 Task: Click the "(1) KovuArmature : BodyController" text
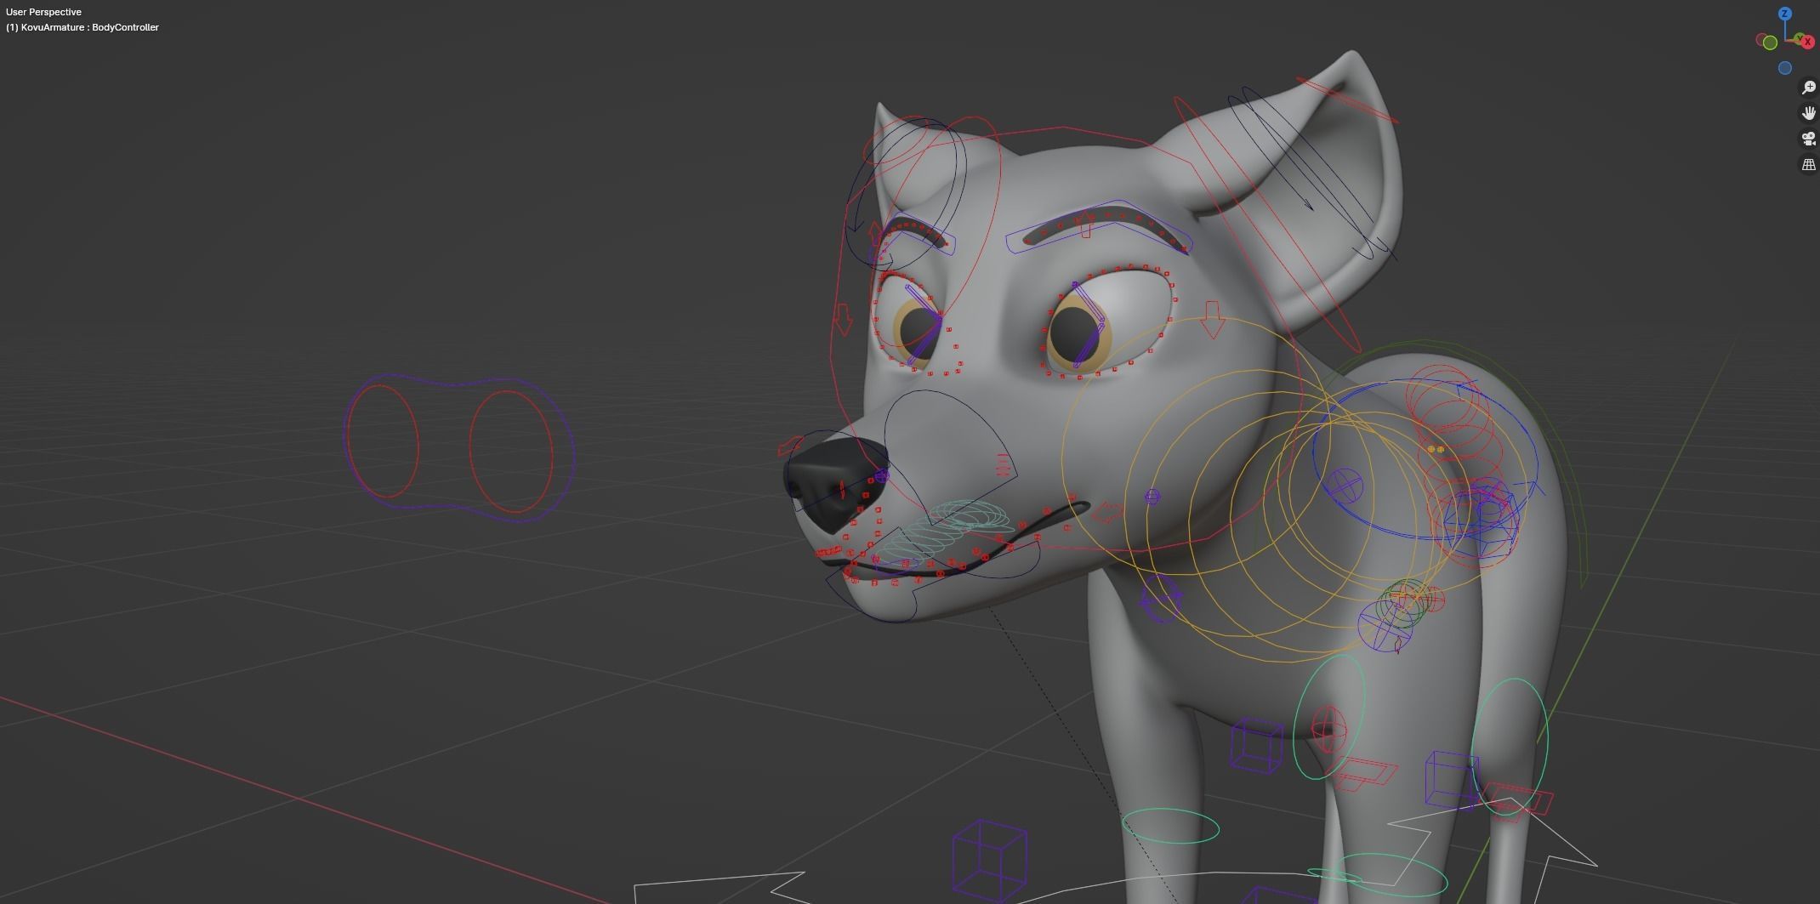(x=82, y=27)
